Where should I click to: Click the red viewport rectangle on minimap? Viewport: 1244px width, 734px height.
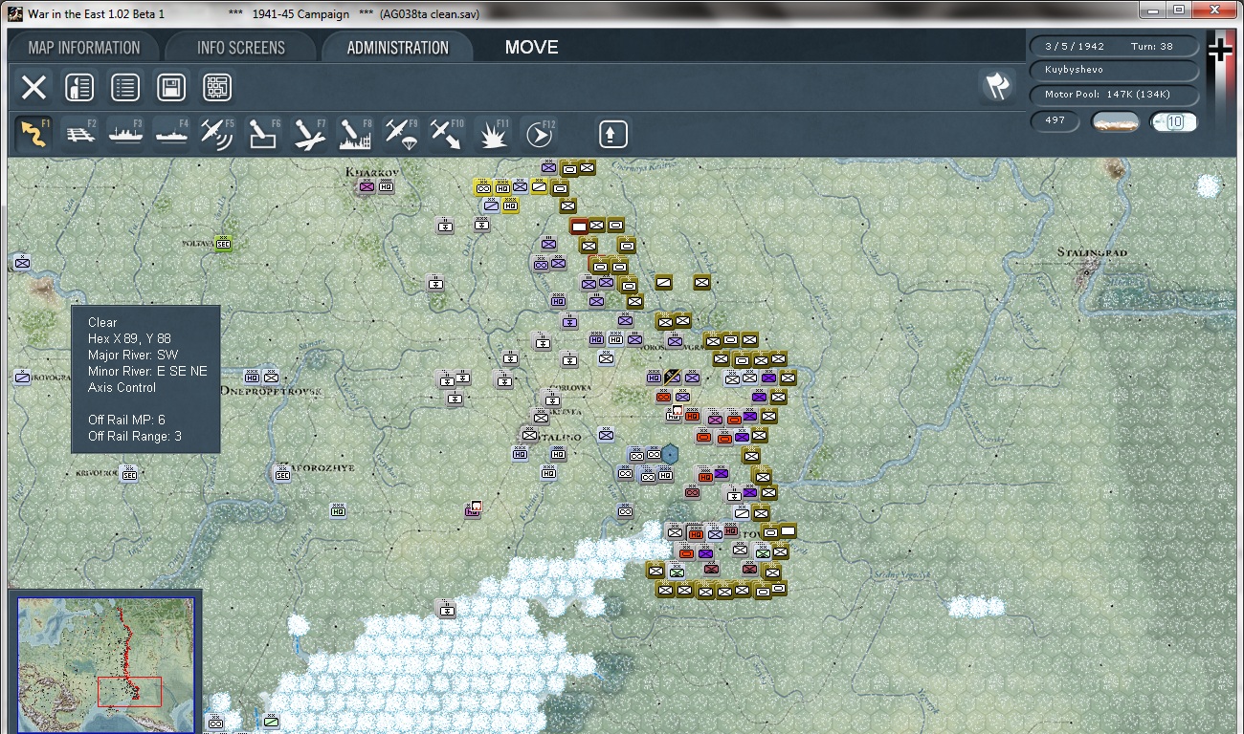tap(129, 692)
